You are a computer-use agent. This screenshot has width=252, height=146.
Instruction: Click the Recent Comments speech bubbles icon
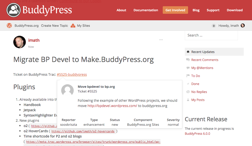pyautogui.click(x=188, y=60)
